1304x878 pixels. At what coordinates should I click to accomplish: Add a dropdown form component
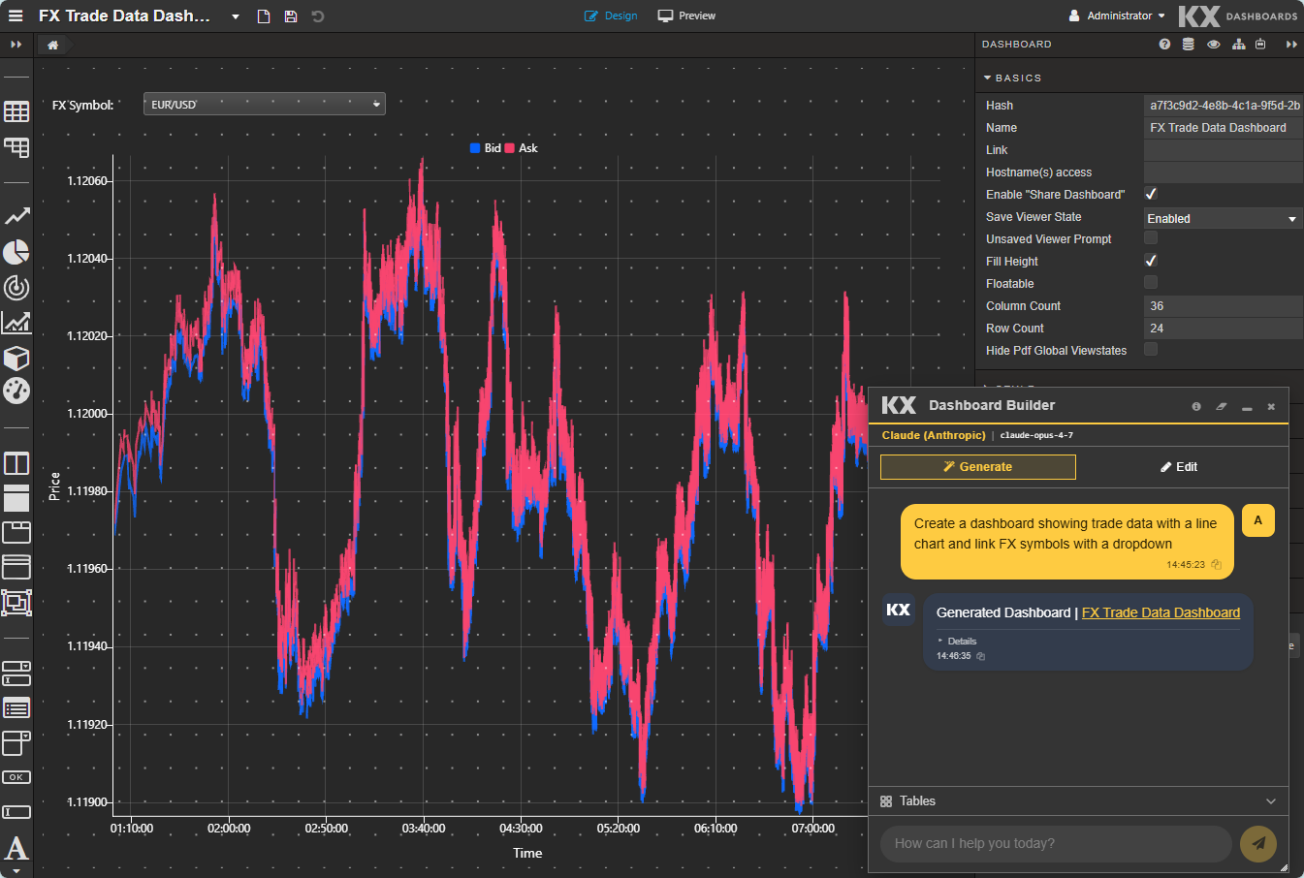[16, 673]
